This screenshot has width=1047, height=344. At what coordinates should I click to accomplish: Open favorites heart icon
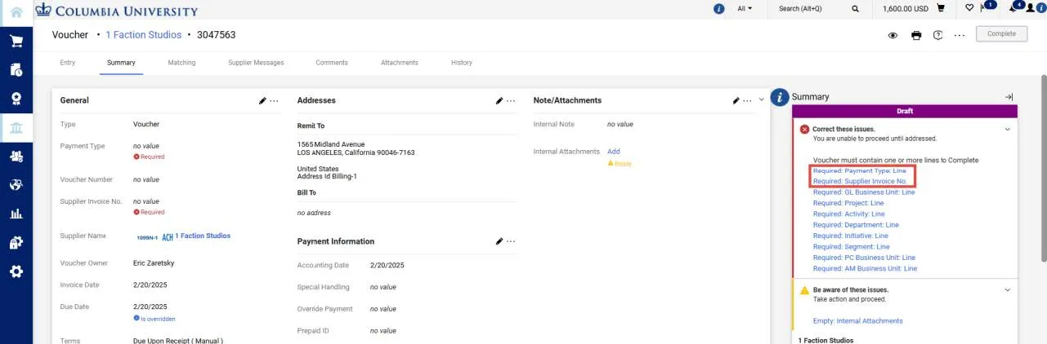click(x=970, y=9)
